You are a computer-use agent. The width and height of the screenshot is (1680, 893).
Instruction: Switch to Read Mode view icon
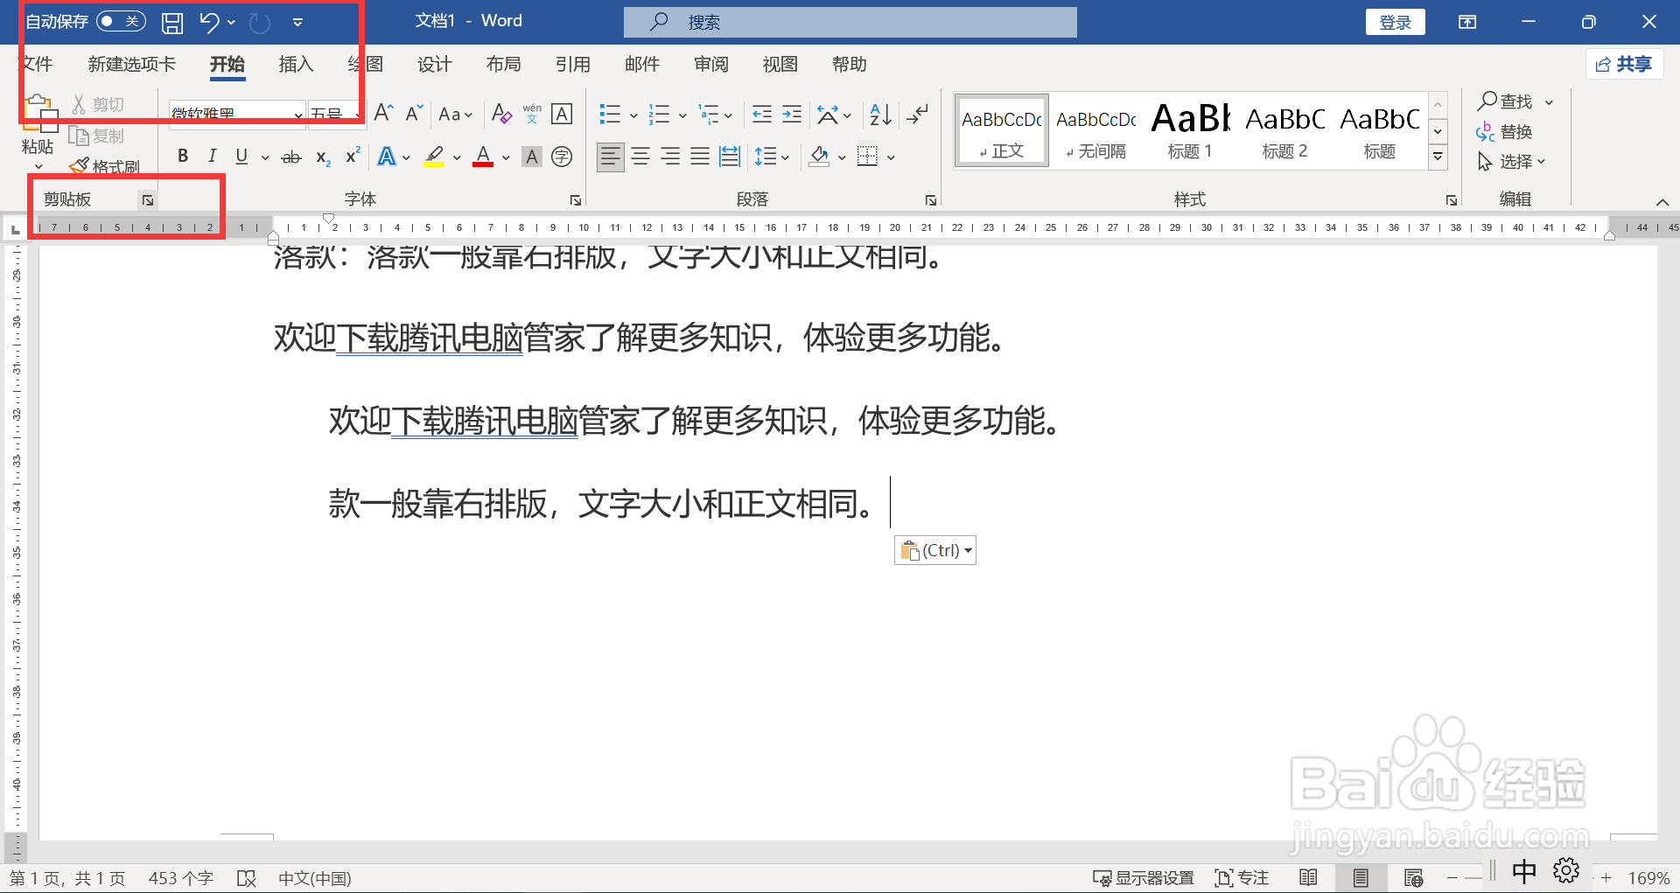(1308, 877)
